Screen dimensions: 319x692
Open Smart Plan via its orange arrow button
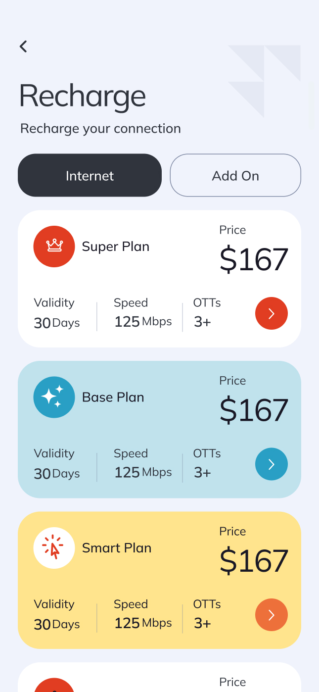271,615
